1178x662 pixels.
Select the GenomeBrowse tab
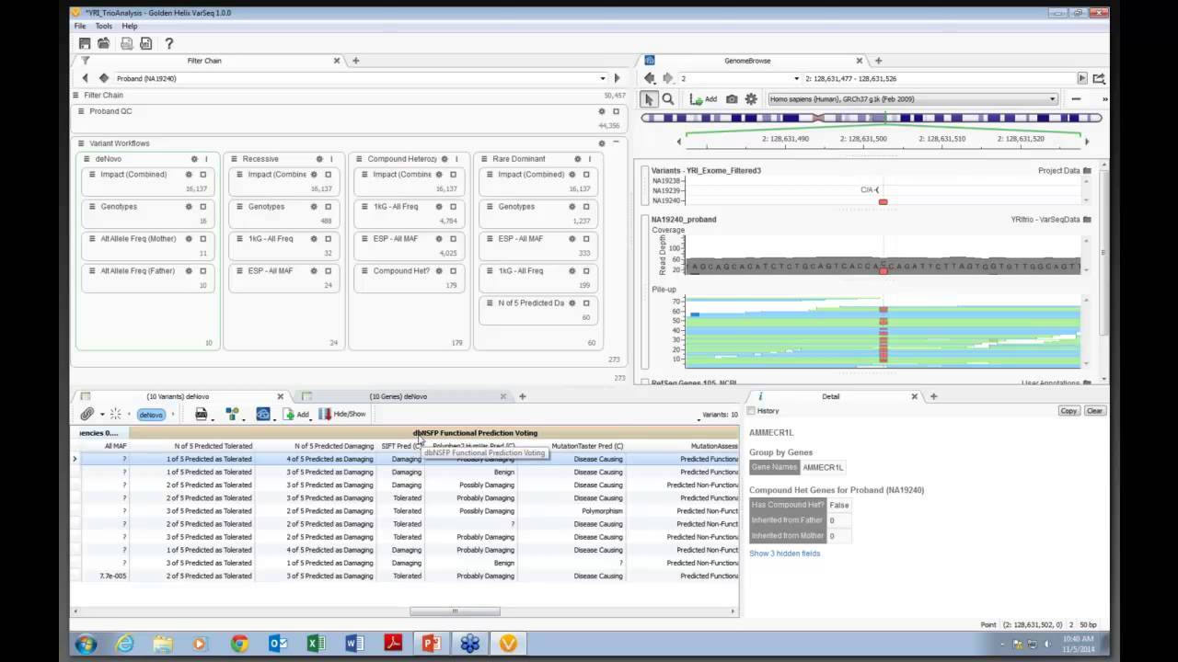click(x=747, y=61)
